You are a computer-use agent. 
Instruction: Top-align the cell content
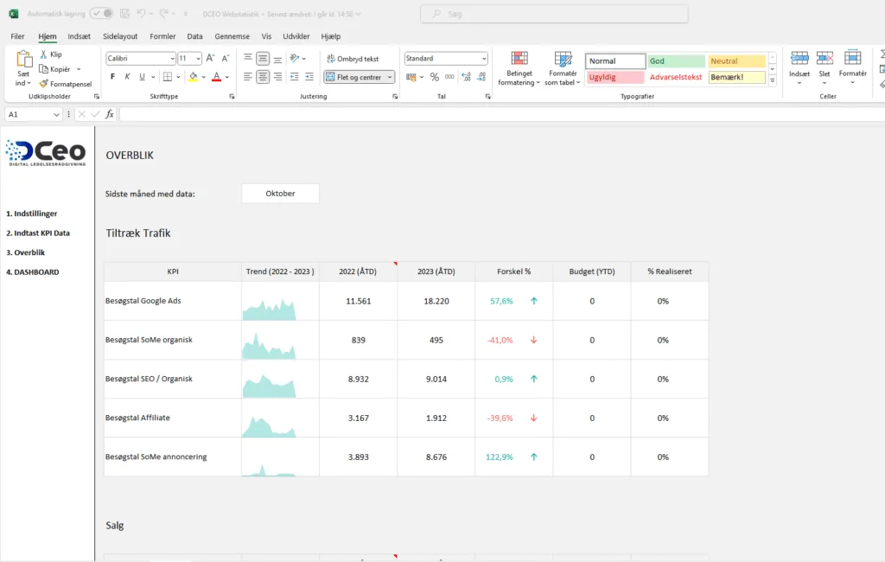click(x=248, y=58)
